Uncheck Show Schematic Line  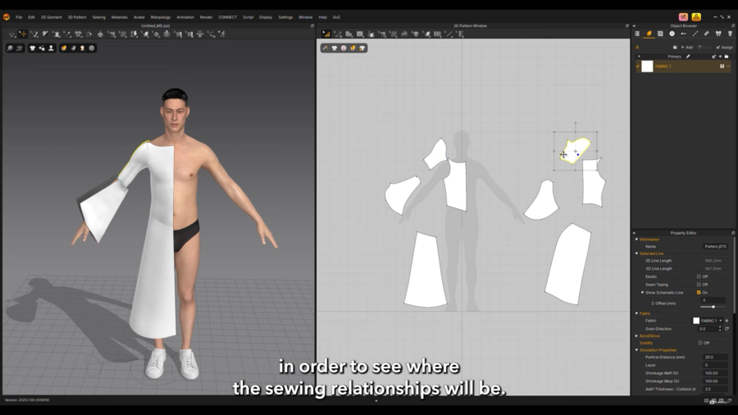pos(699,293)
